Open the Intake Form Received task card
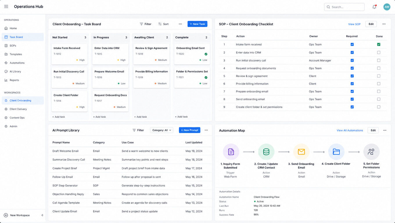The width and height of the screenshot is (395, 223). [69, 54]
